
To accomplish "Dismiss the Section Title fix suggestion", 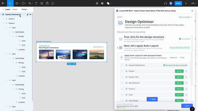I will coord(186,77).
